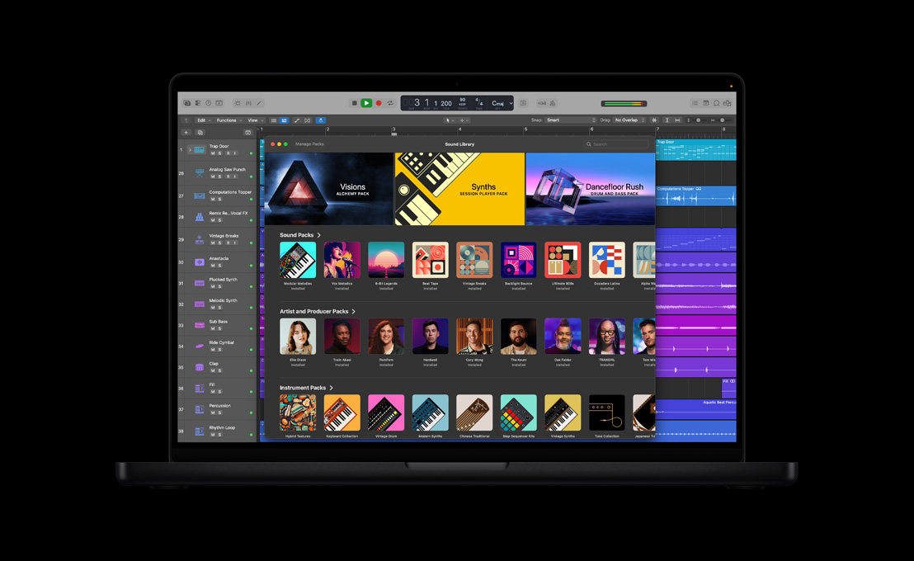Image resolution: width=914 pixels, height=561 pixels.
Task: Open the View menu in the tracks area
Action: coord(254,120)
